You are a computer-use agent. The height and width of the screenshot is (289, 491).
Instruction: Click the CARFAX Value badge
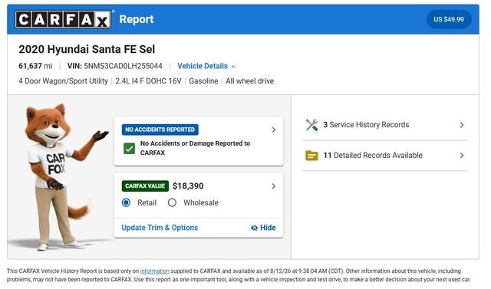pyautogui.click(x=145, y=186)
